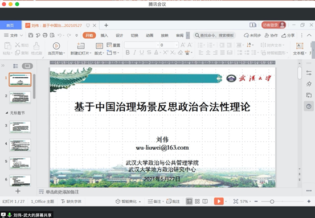
Task: Click the zoom slider handle
Action: [272, 201]
